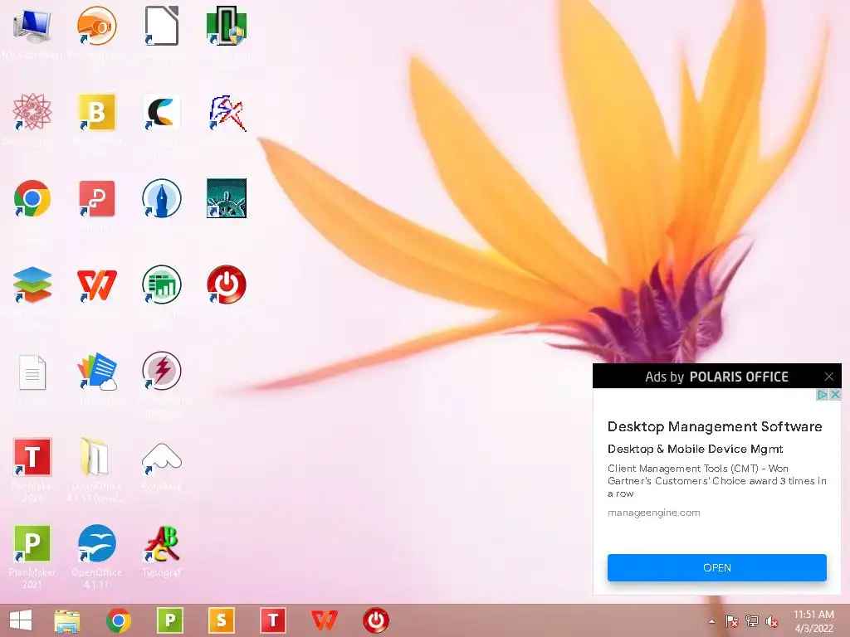This screenshot has width=850, height=637.
Task: Open the maroon lightning bolt circle shortcut
Action: click(162, 371)
